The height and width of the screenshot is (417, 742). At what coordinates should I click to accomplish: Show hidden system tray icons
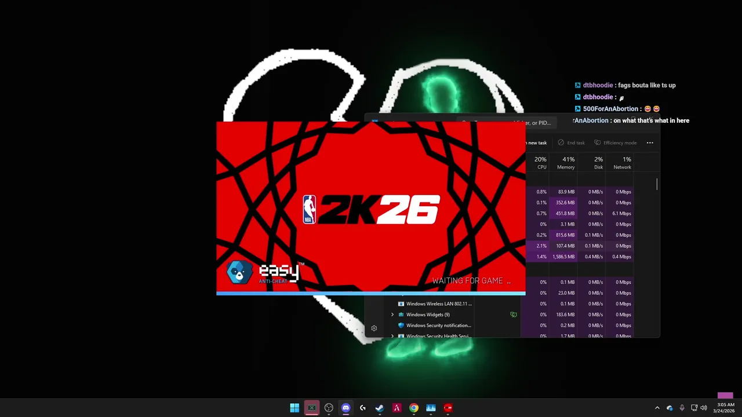click(657, 408)
